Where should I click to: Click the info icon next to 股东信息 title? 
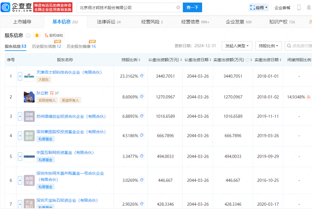(28, 36)
